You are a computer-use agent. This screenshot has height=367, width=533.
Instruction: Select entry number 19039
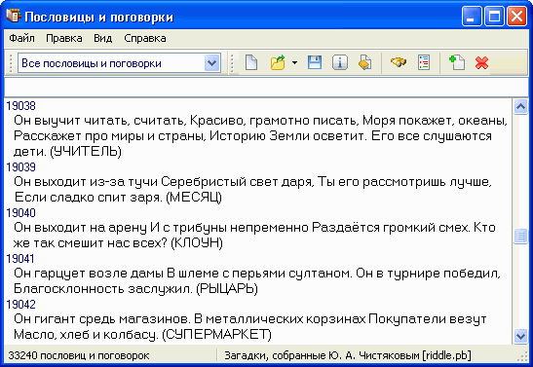tap(20, 167)
